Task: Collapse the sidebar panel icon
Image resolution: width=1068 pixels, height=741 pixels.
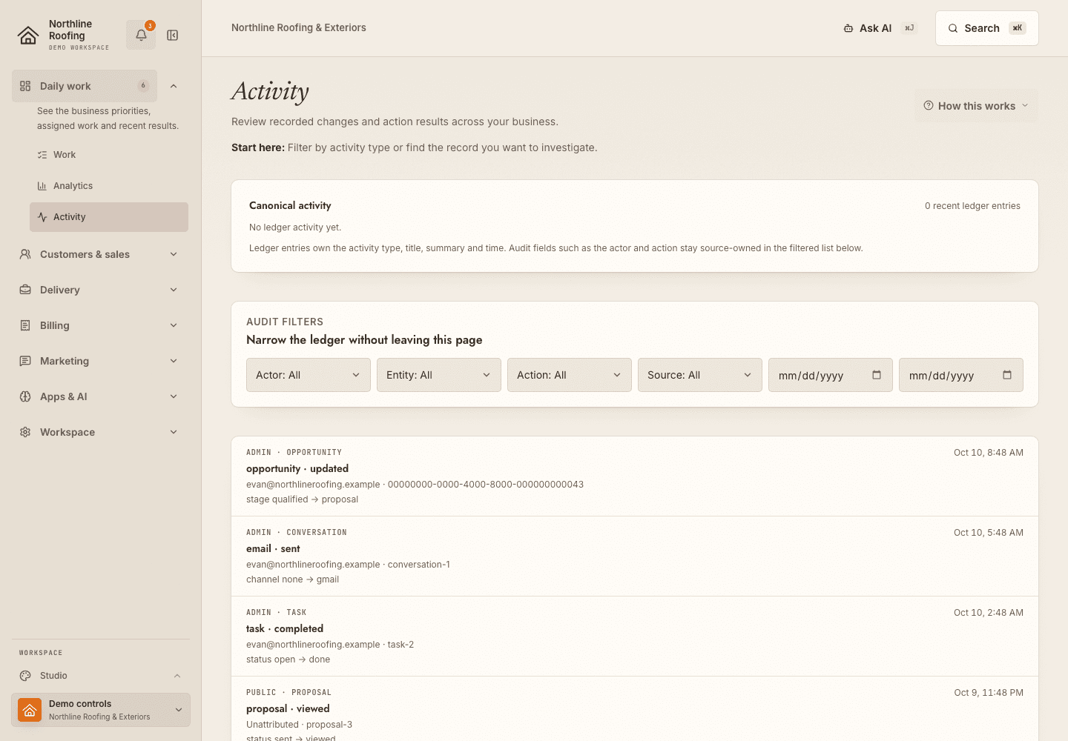Action: point(173,35)
